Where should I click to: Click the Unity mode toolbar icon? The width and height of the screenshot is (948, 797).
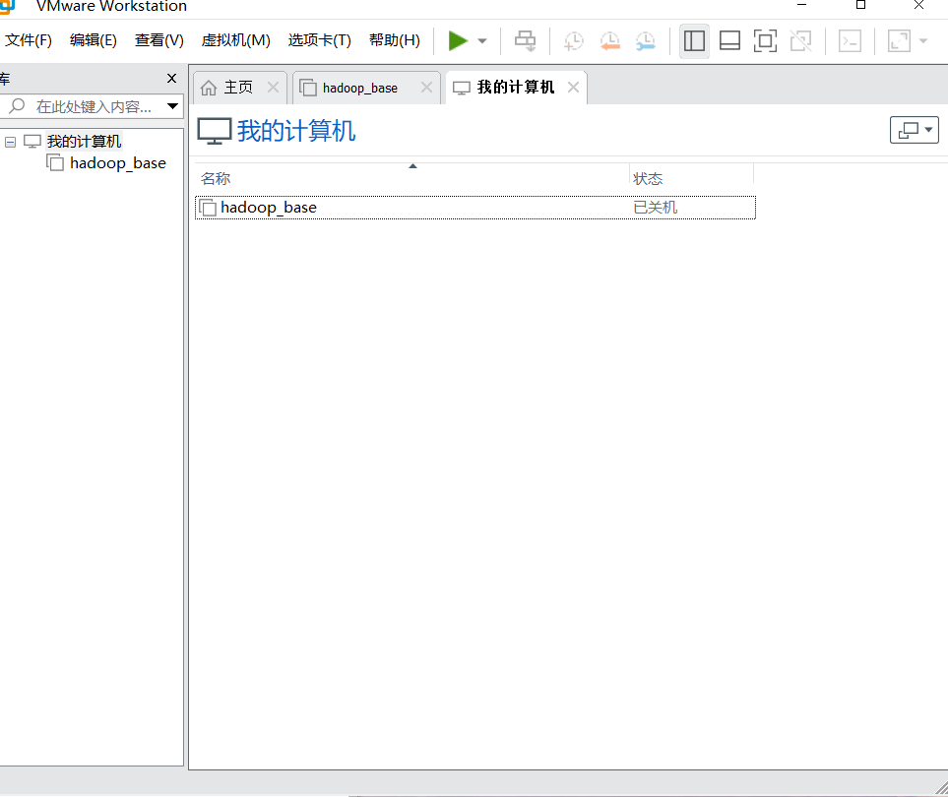(801, 41)
